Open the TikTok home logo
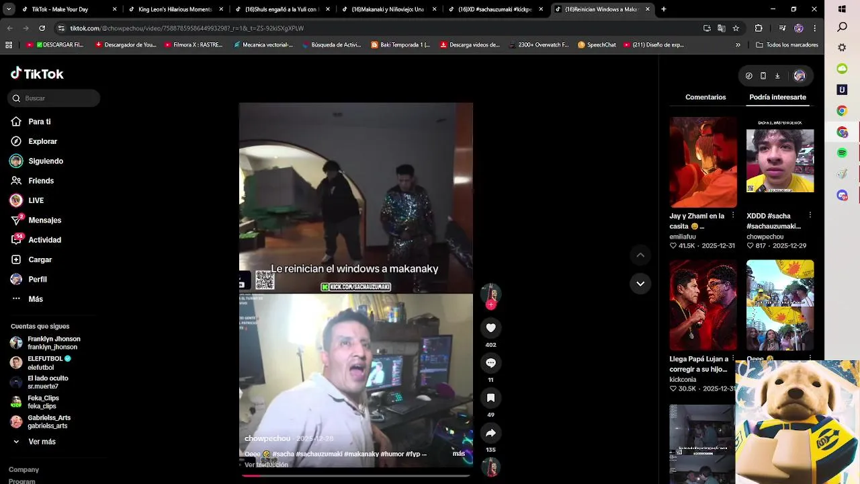This screenshot has width=860, height=484. [37, 74]
